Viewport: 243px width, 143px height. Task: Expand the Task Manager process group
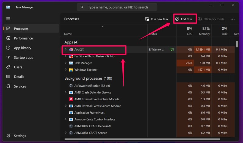coord(66,63)
